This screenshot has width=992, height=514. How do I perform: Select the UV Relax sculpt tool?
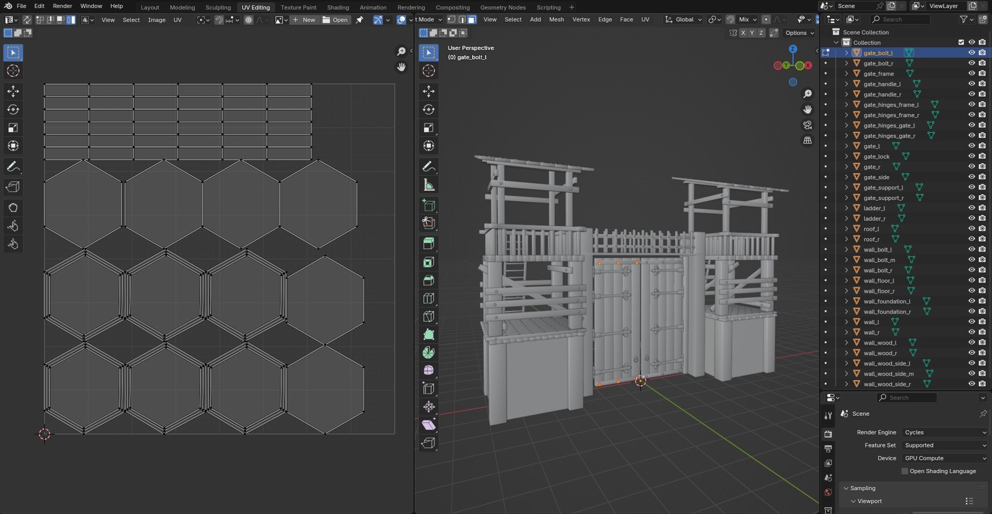point(13,226)
